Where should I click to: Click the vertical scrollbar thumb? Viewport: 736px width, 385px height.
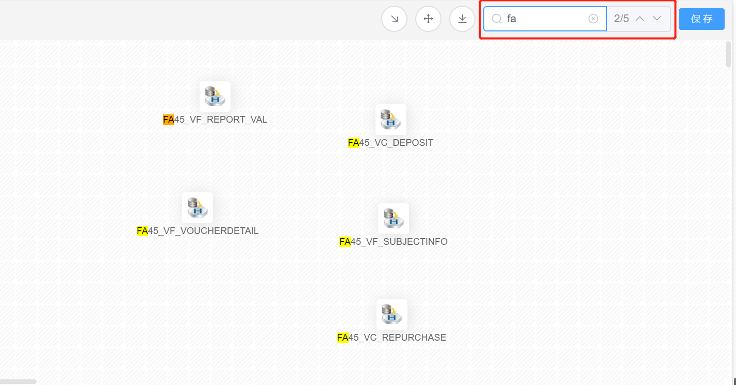(x=729, y=54)
